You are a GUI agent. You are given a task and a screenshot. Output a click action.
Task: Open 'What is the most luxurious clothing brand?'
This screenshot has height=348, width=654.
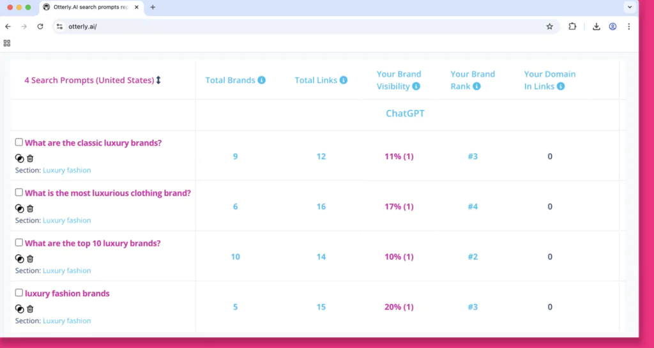pyautogui.click(x=107, y=193)
